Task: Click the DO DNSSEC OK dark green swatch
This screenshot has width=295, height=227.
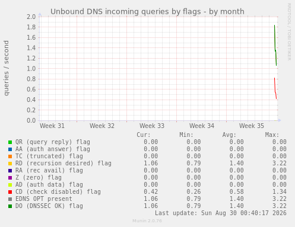Action: 10,206
